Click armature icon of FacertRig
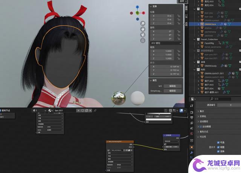 coord(202,43)
